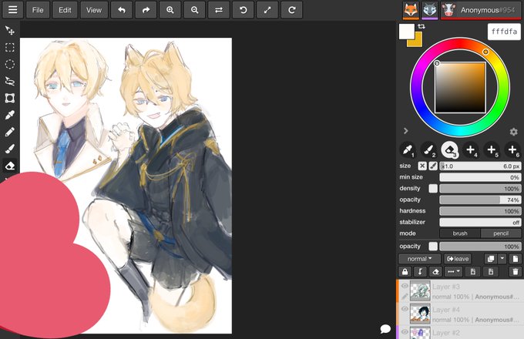The width and height of the screenshot is (524, 339).
Task: Adjust the hardness slider
Action: tap(480, 211)
